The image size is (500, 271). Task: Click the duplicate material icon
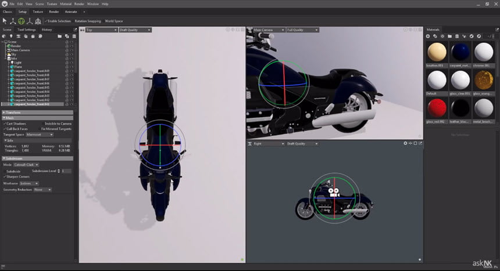coord(435,37)
